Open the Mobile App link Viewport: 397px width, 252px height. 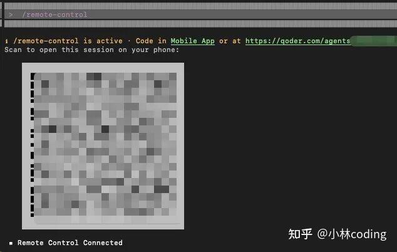point(192,41)
